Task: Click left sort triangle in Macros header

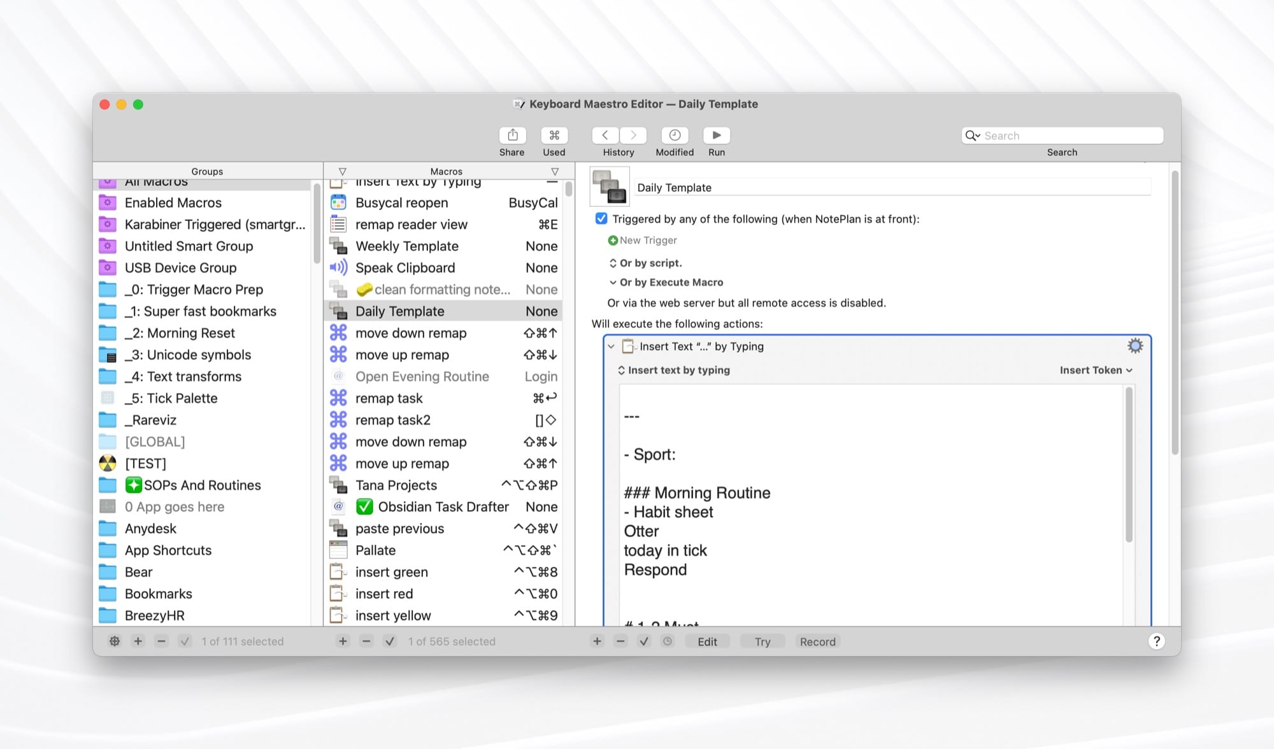Action: 343,171
